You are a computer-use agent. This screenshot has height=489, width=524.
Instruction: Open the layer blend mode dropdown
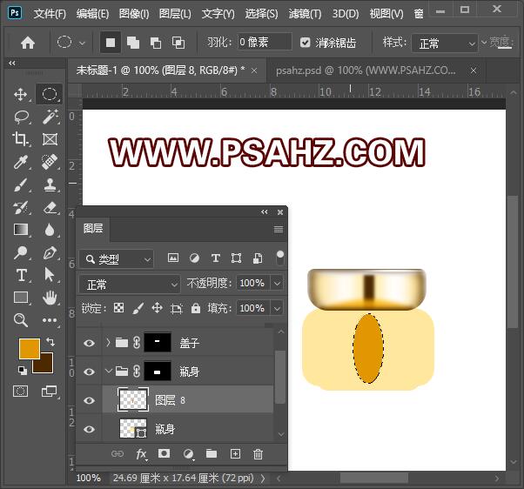pos(130,285)
